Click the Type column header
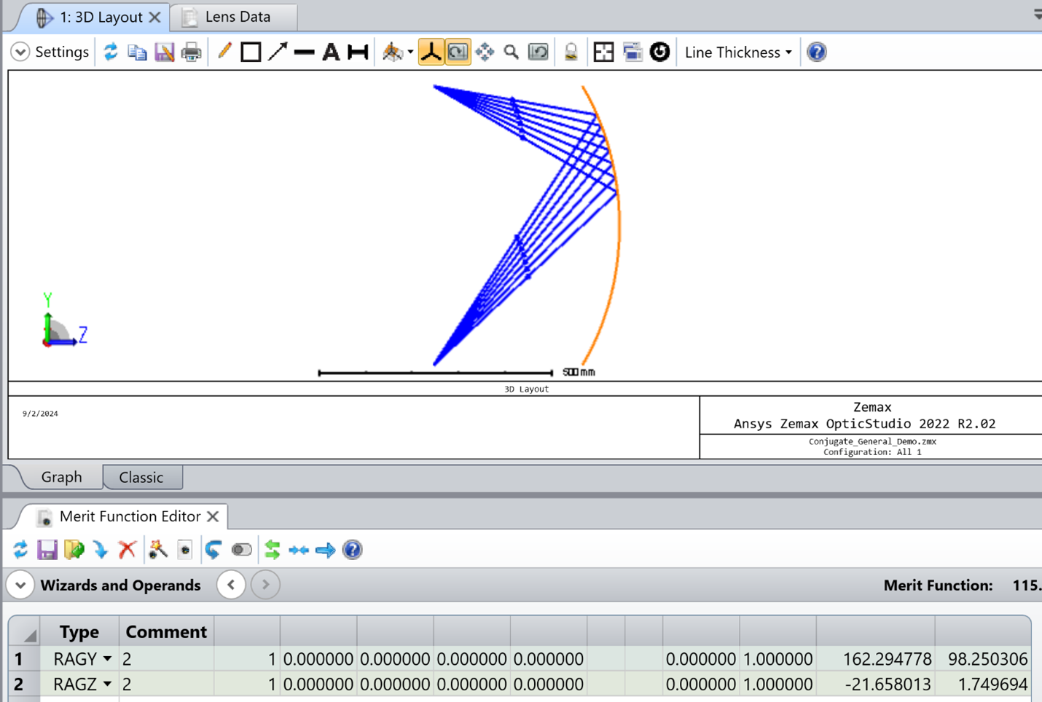 79,631
